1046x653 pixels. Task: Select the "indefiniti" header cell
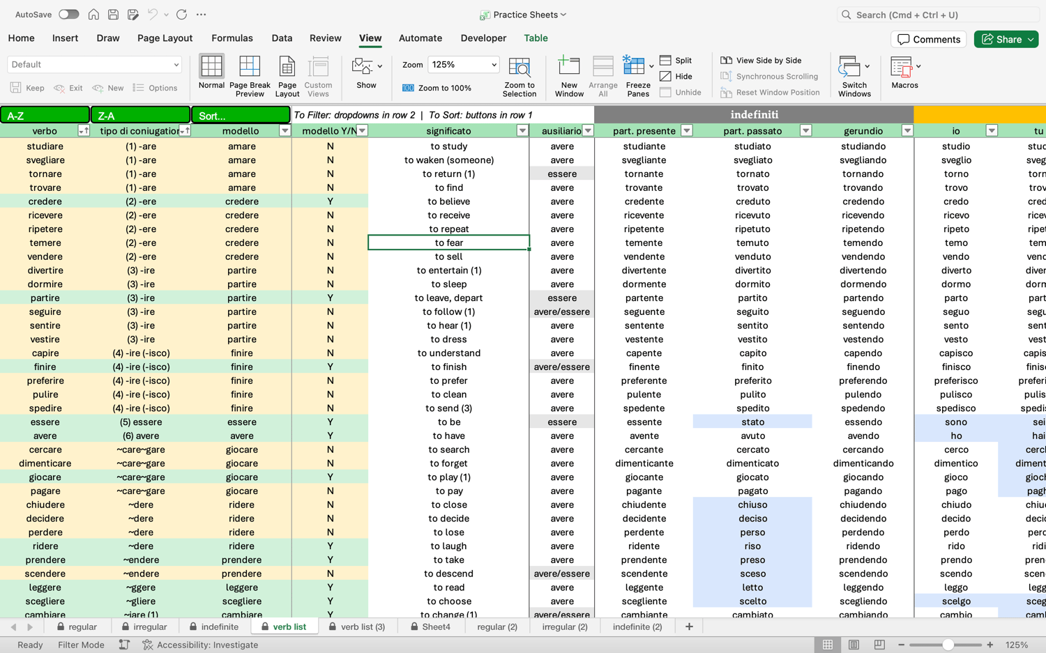click(754, 115)
